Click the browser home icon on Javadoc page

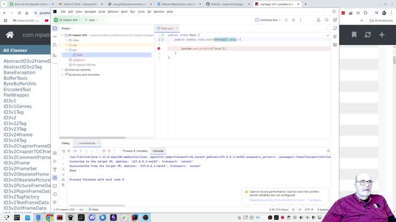(x=10, y=35)
